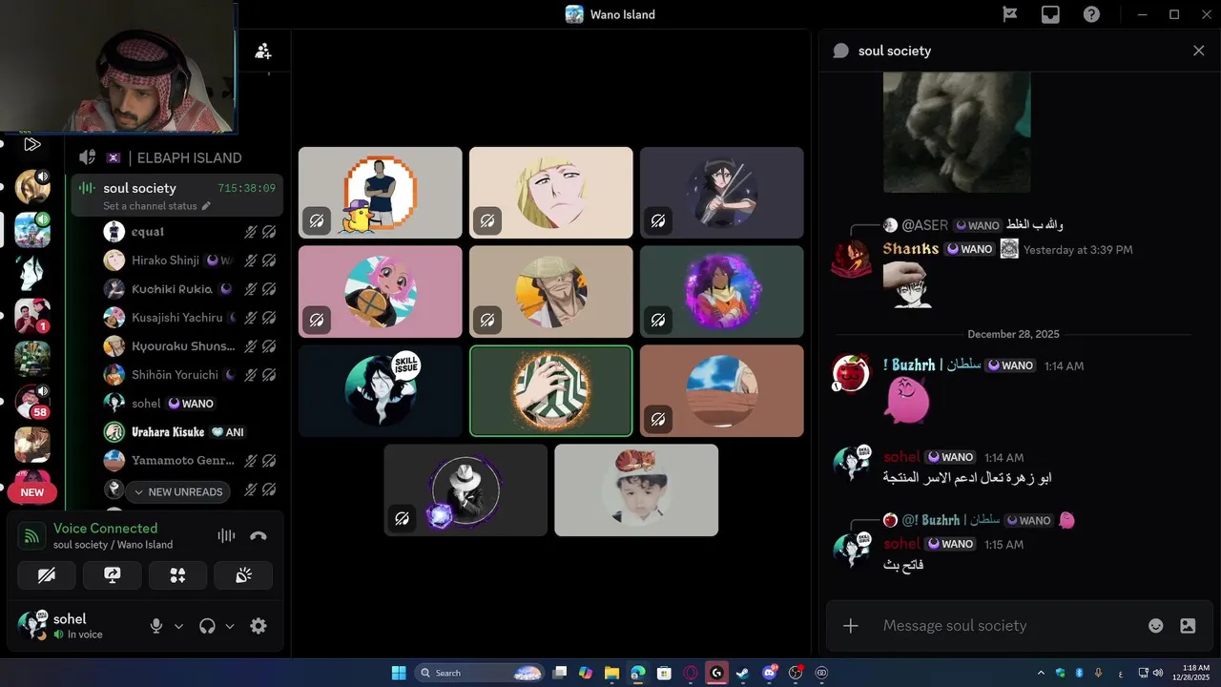Open attachment plus button in chat
This screenshot has height=687, width=1221.
coord(851,626)
